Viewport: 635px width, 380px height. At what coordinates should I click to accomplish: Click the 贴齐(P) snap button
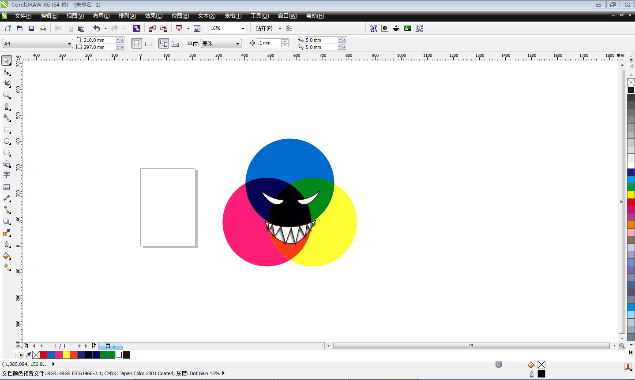264,28
